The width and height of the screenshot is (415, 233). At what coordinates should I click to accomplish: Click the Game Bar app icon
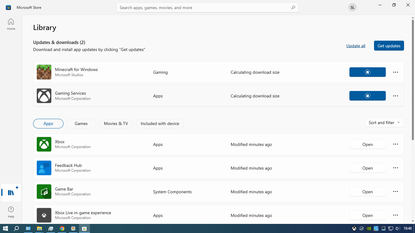click(x=44, y=192)
